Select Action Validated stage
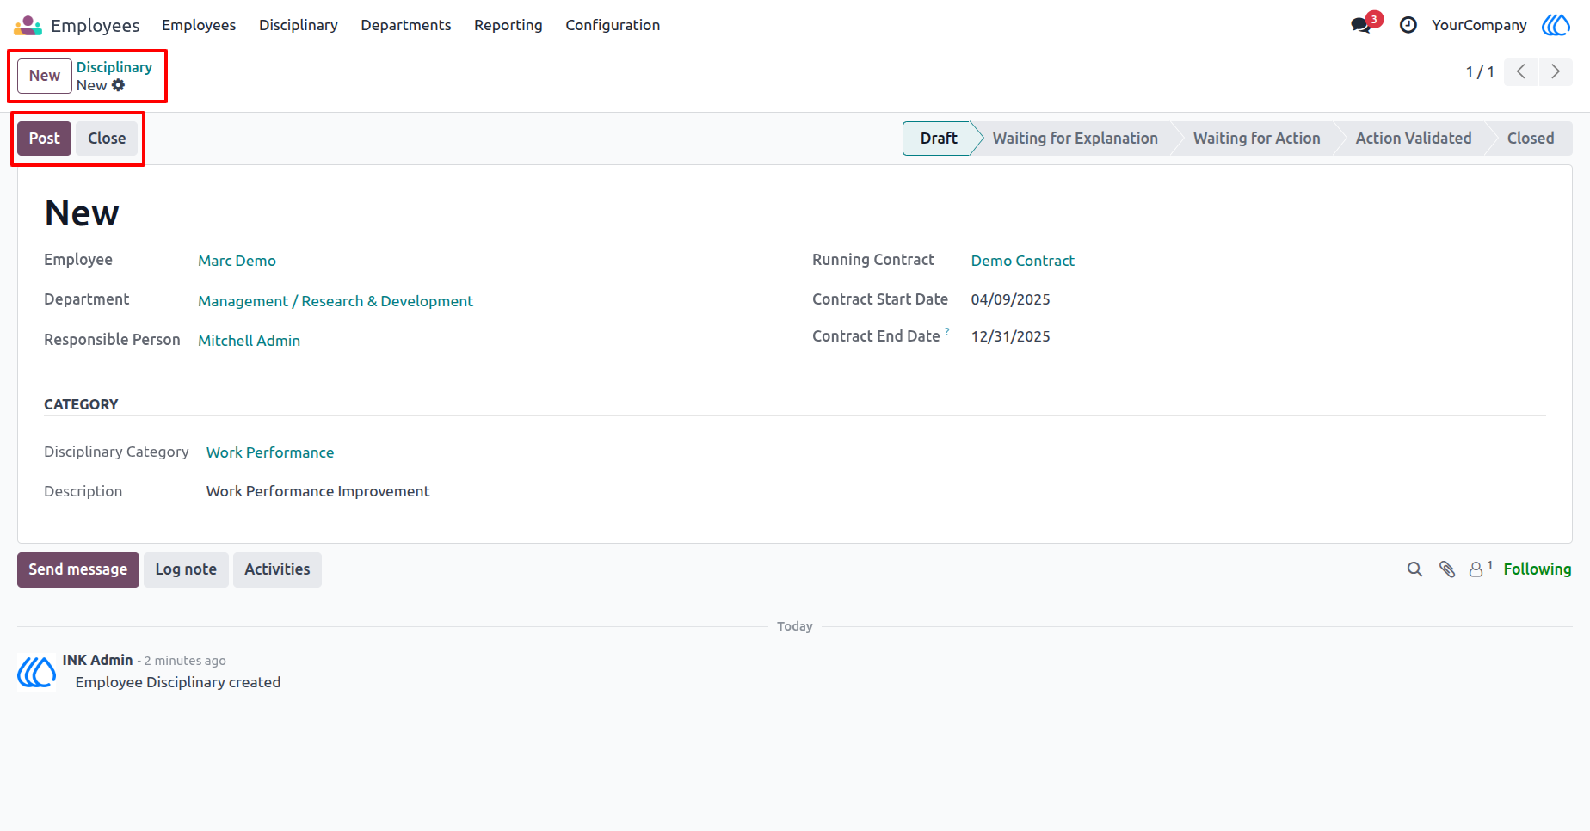 [1413, 138]
